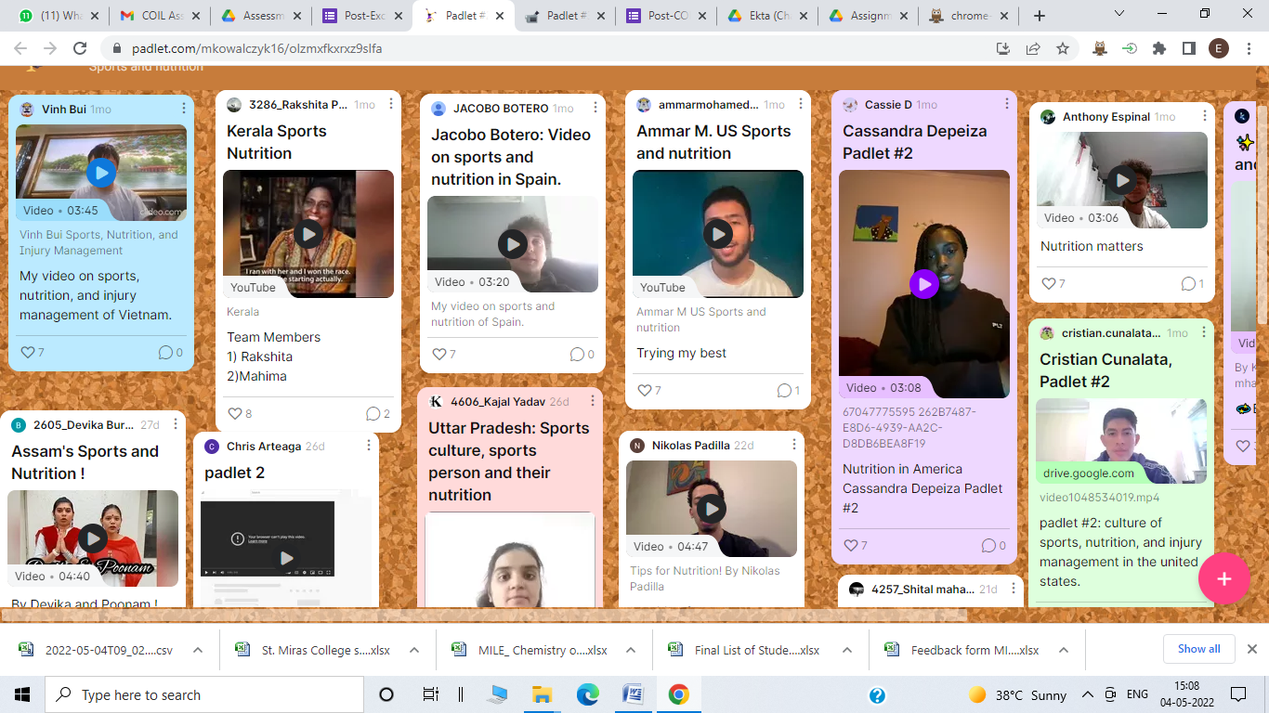Like Cassandra Depeiza's Padlet post
1269x713 pixels.
click(852, 545)
